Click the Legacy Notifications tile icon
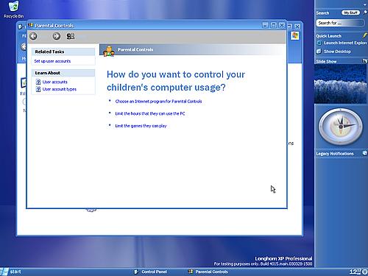 coord(365,153)
